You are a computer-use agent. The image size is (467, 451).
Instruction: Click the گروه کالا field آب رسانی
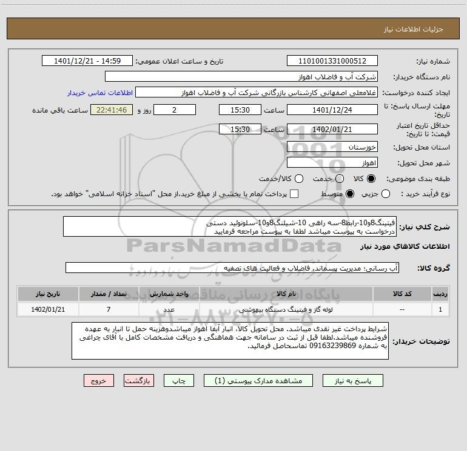point(232,268)
